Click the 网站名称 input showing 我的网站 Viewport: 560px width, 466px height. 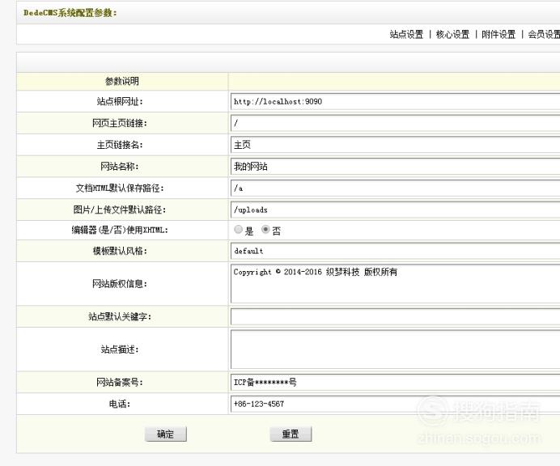396,167
